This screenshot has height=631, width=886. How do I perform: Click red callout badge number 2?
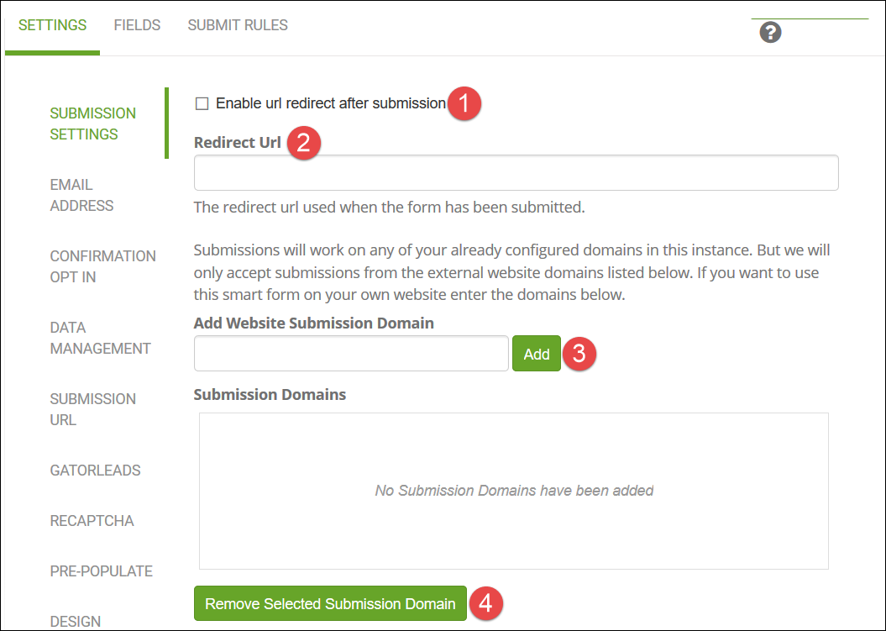pos(303,142)
